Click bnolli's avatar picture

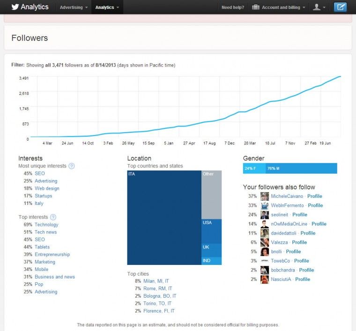(265, 252)
